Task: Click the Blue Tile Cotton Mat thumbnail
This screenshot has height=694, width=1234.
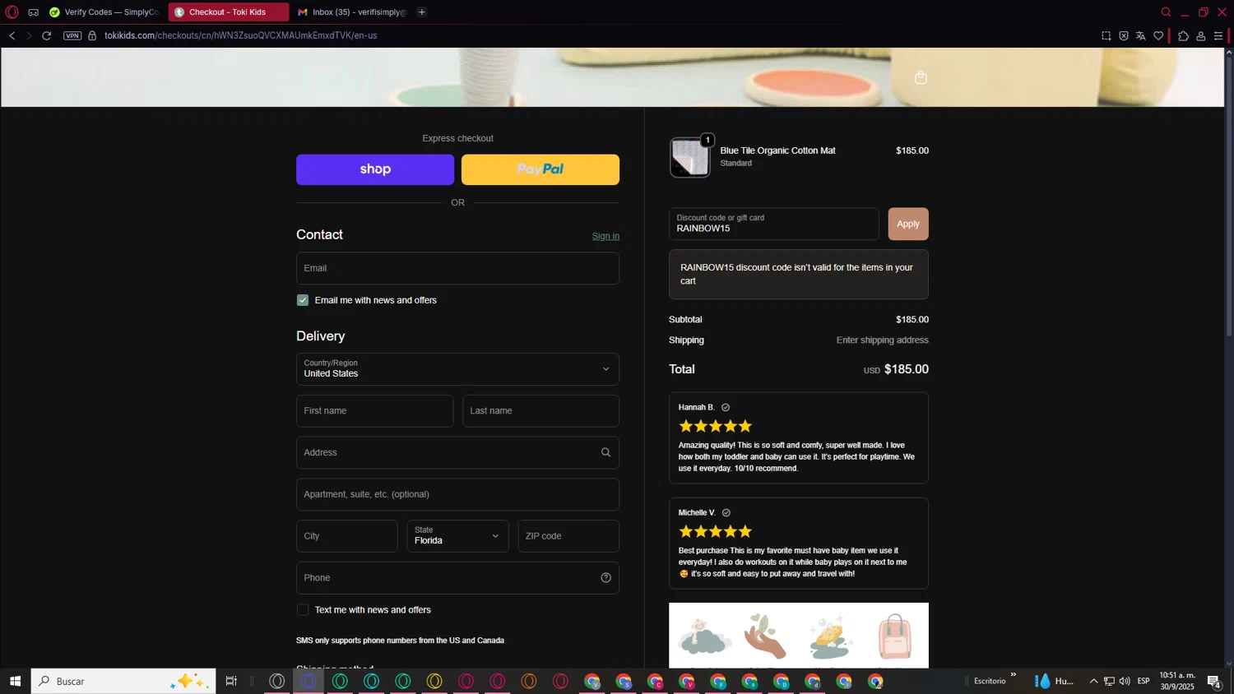Action: coord(689,157)
